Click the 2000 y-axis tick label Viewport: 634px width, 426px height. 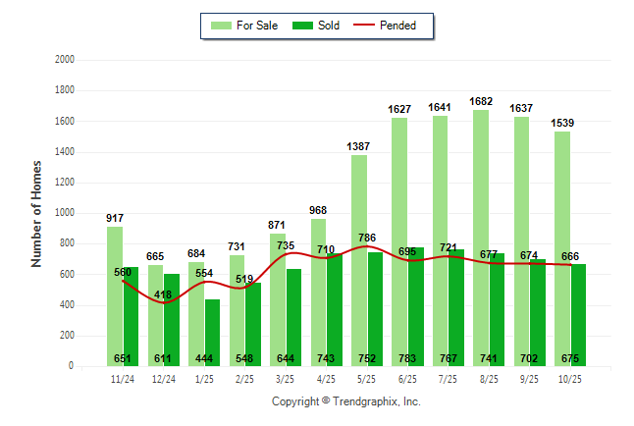(65, 60)
